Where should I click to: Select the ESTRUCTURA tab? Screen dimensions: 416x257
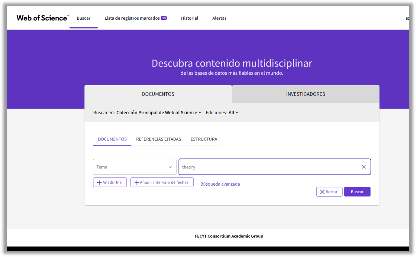tap(204, 139)
